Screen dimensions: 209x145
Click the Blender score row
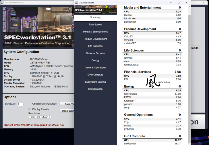[152, 15]
